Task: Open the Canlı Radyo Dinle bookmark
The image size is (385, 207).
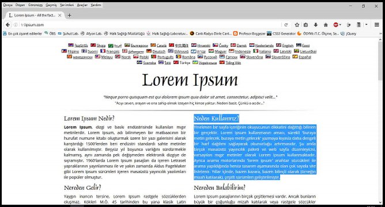Action: click(211, 33)
